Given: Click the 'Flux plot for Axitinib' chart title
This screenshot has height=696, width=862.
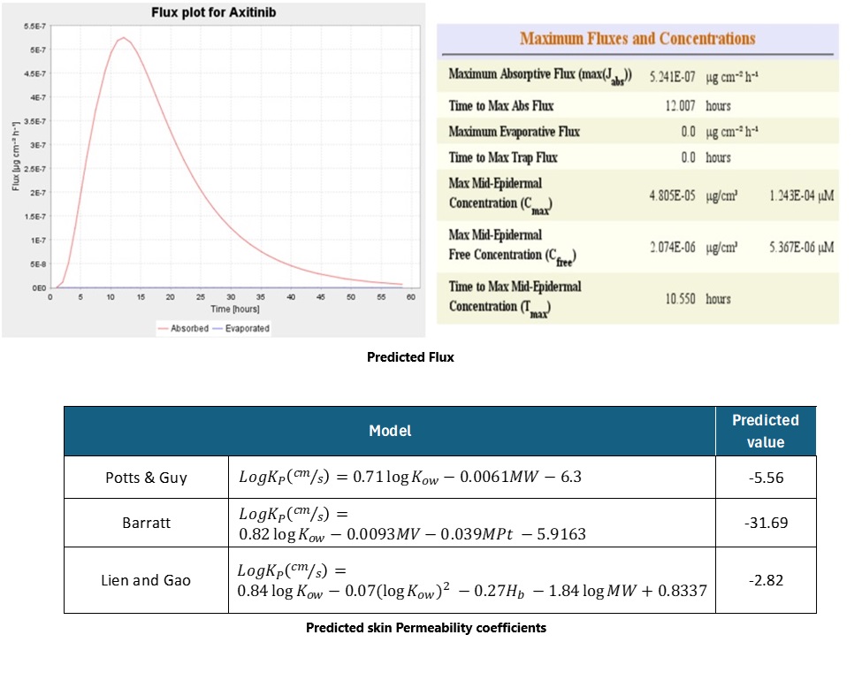Looking at the screenshot, I should pyautogui.click(x=214, y=12).
